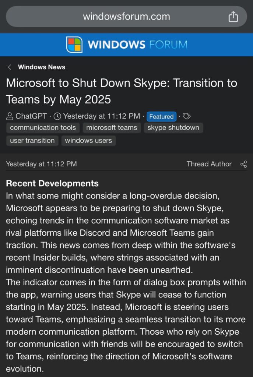
Task: Click the clock icon beside the timestamp
Action: 57,116
